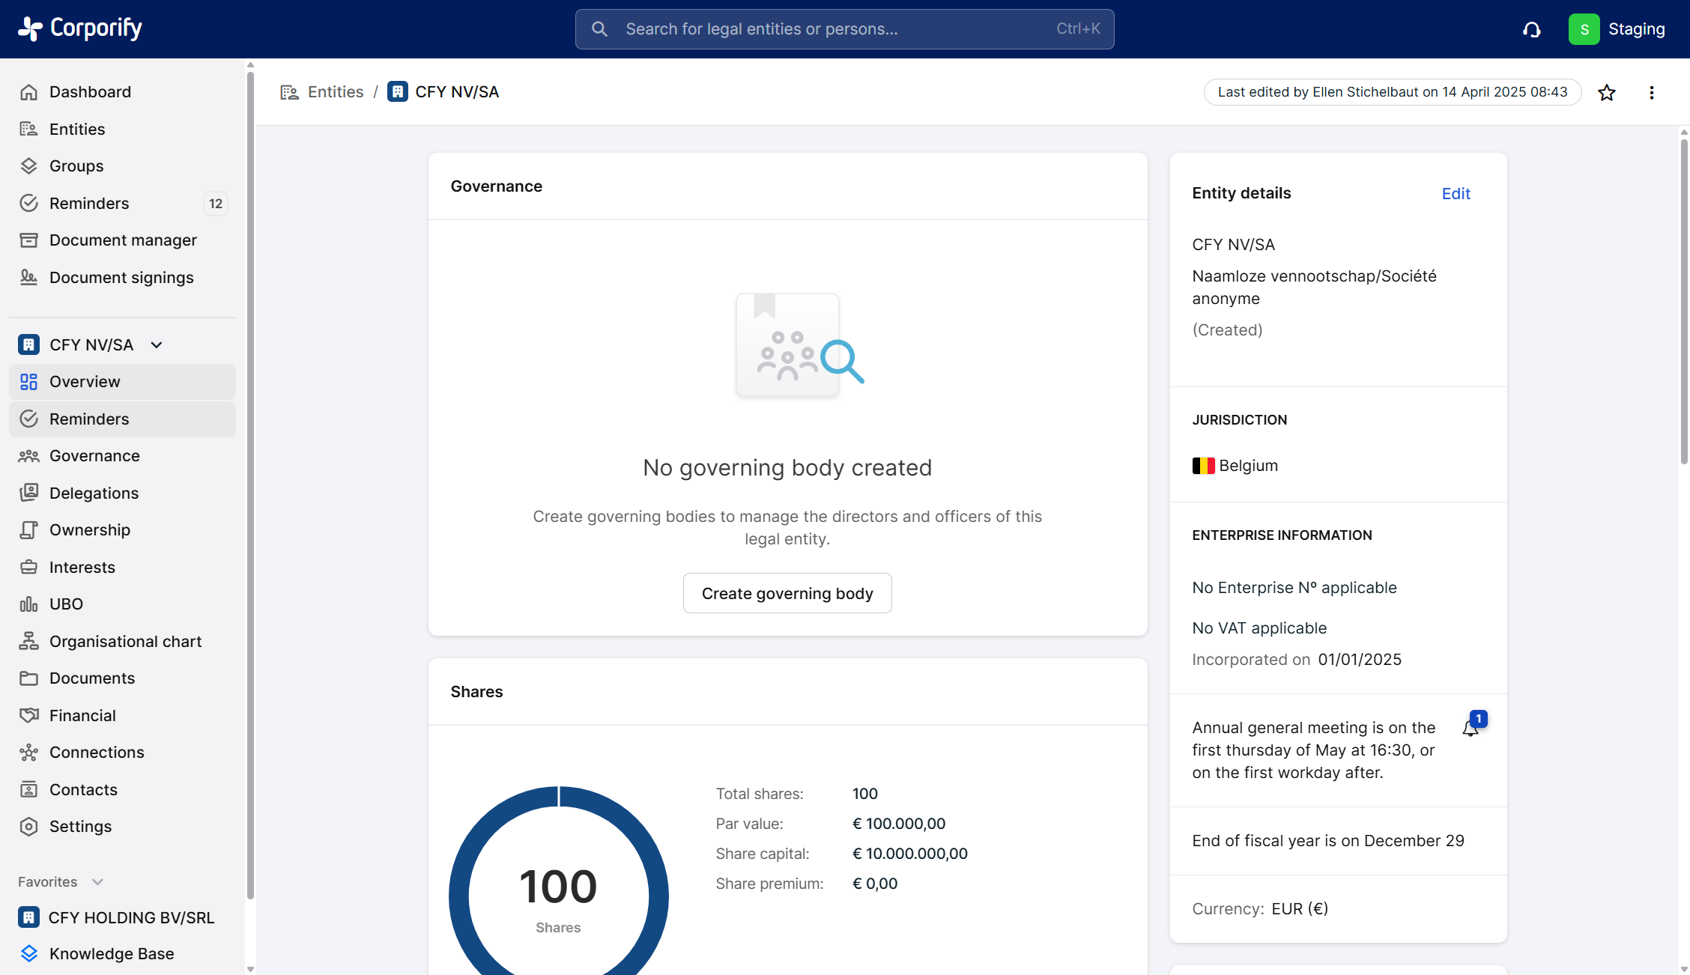Click the headset support icon
The height and width of the screenshot is (975, 1690).
[x=1531, y=29]
